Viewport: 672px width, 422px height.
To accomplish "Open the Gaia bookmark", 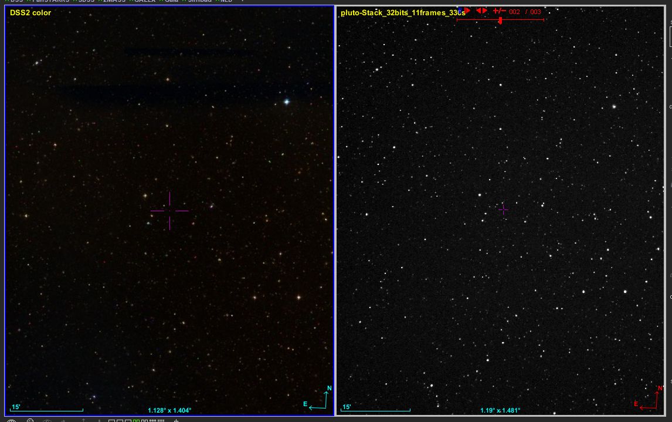I will [x=171, y=1].
